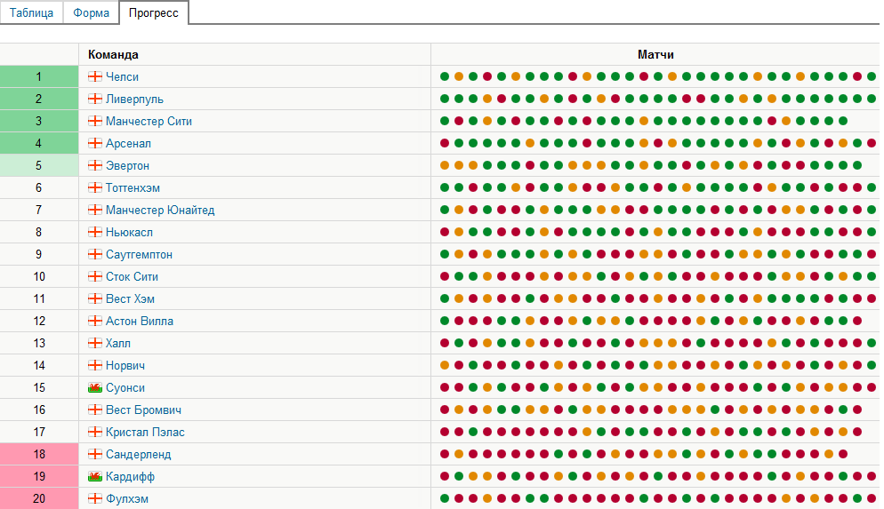Click the flag icon beside Ньюкасл
884x509 pixels.
[95, 232]
